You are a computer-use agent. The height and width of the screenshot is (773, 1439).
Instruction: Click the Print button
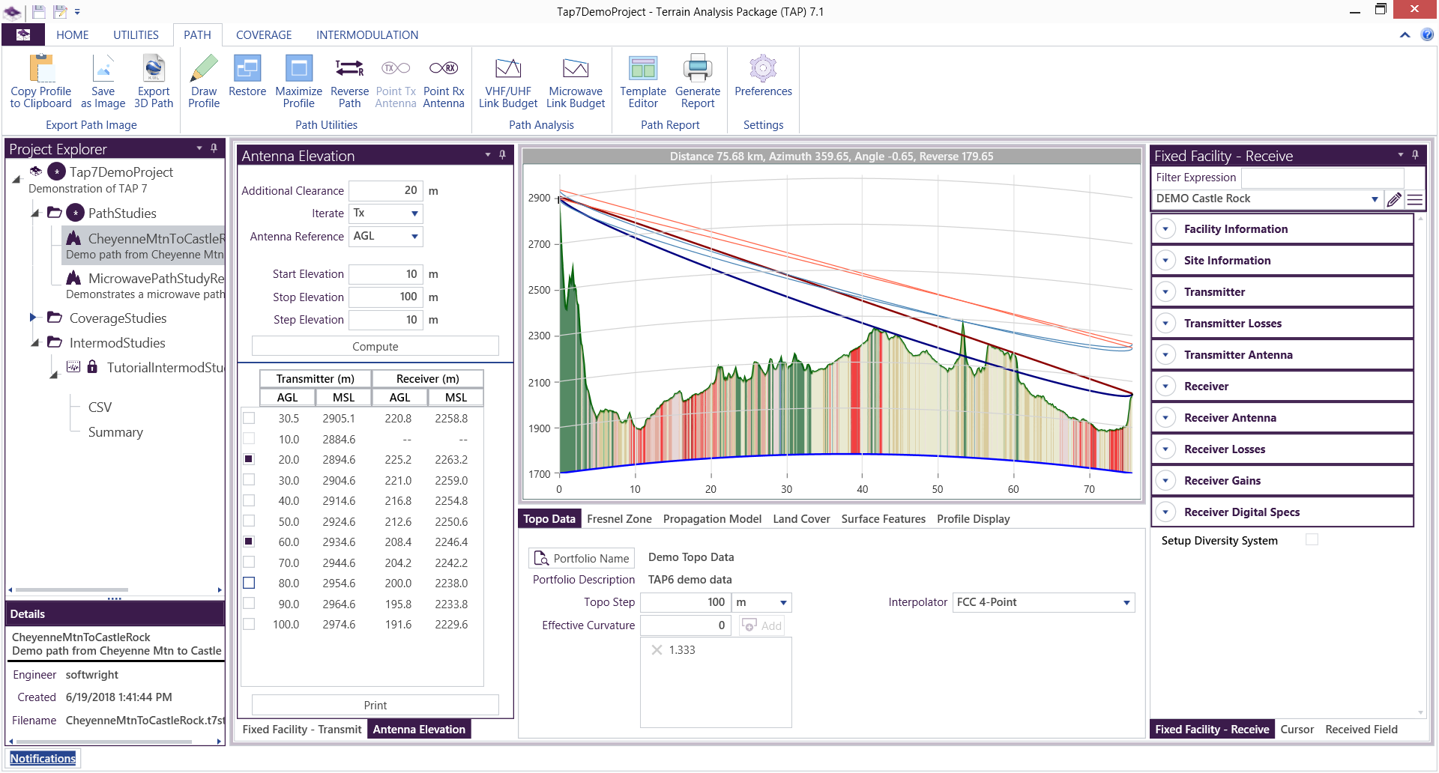(375, 706)
